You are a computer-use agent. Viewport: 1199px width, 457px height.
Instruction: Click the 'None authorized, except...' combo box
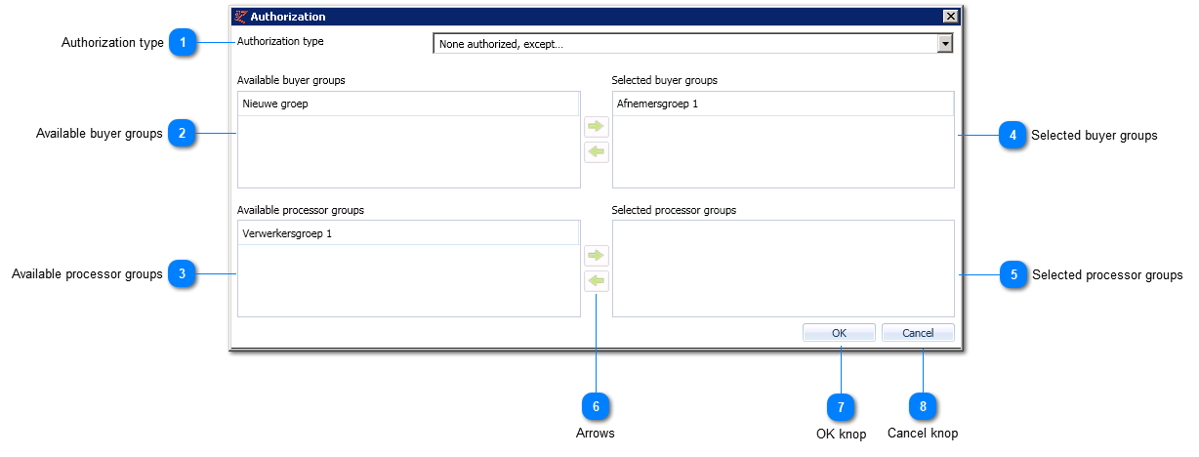tap(693, 44)
